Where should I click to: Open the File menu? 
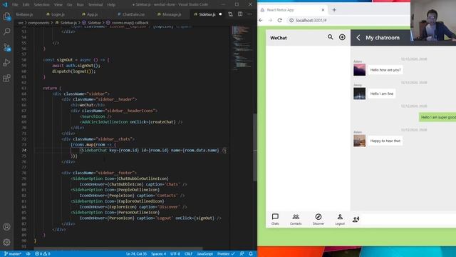pos(15,5)
